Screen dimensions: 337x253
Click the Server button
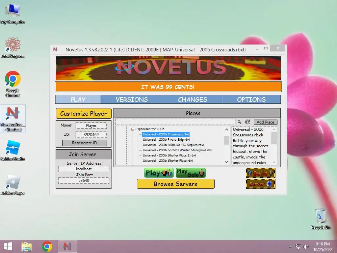pyautogui.click(x=261, y=184)
